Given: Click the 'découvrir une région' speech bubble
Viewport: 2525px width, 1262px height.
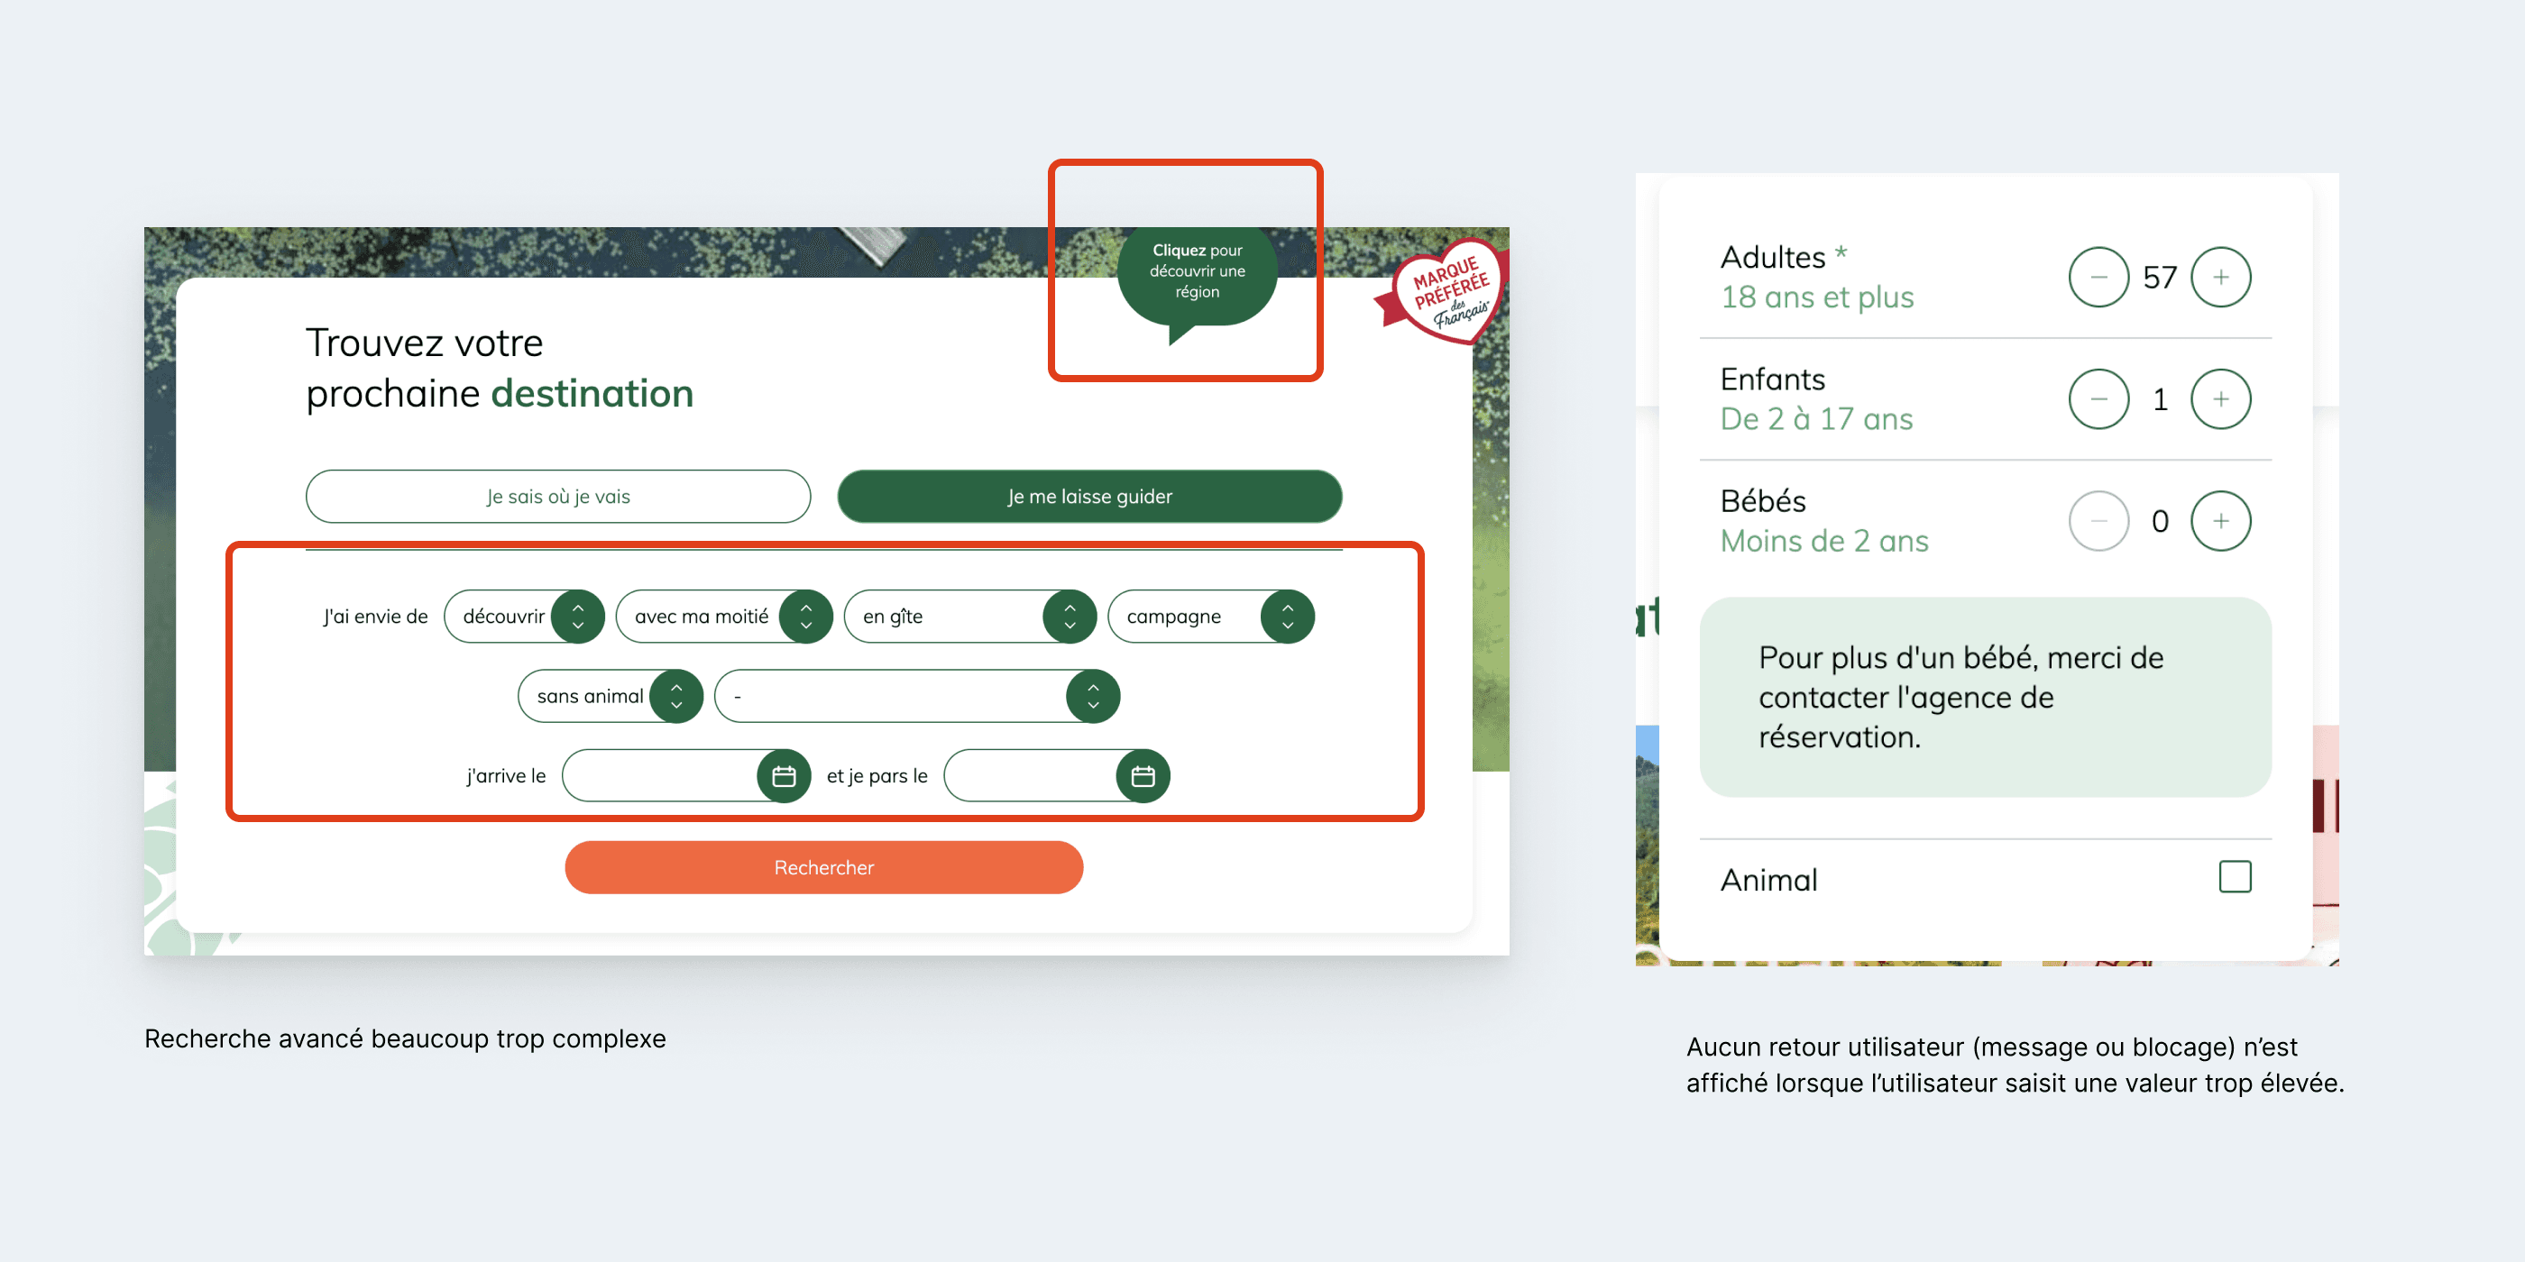Looking at the screenshot, I should point(1197,275).
